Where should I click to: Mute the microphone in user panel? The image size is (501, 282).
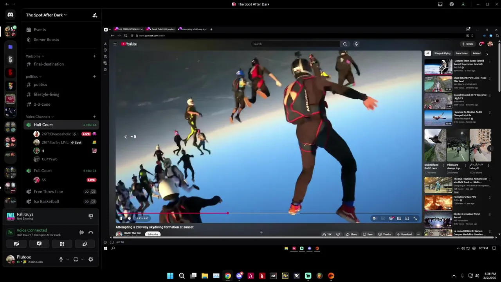61,259
